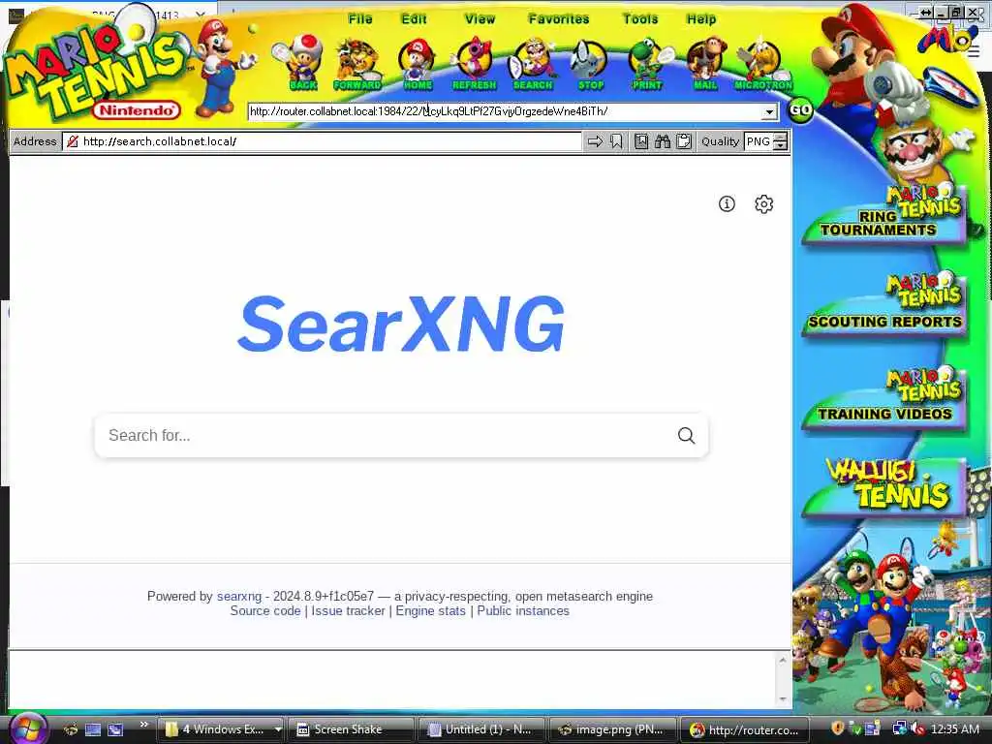Click the bookmark flag icon in address bar
This screenshot has height=744, width=992.
(615, 141)
